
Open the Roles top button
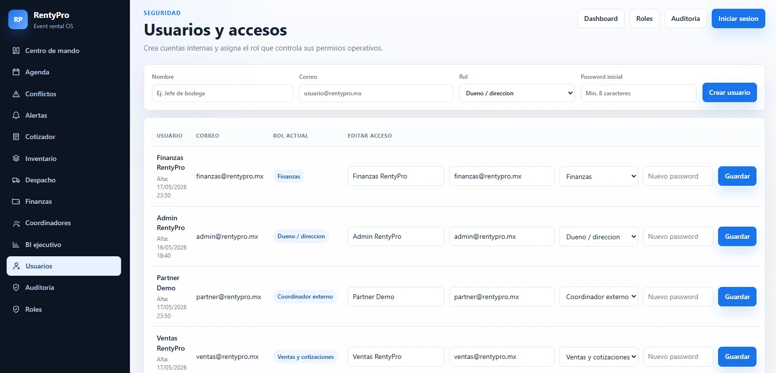pos(644,18)
